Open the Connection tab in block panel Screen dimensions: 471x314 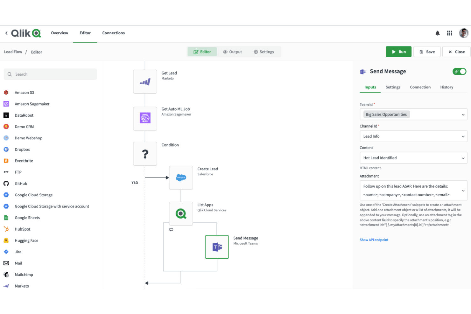(420, 87)
